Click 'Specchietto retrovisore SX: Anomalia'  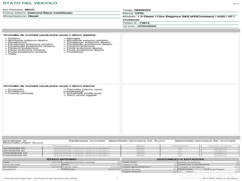[x=205, y=141]
